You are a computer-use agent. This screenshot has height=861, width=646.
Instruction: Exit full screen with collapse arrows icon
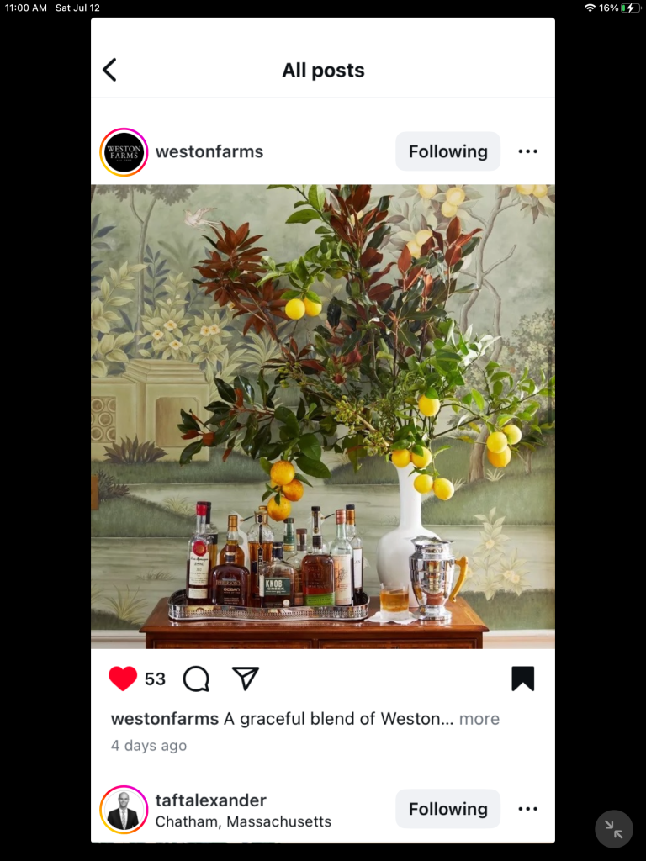(x=613, y=829)
